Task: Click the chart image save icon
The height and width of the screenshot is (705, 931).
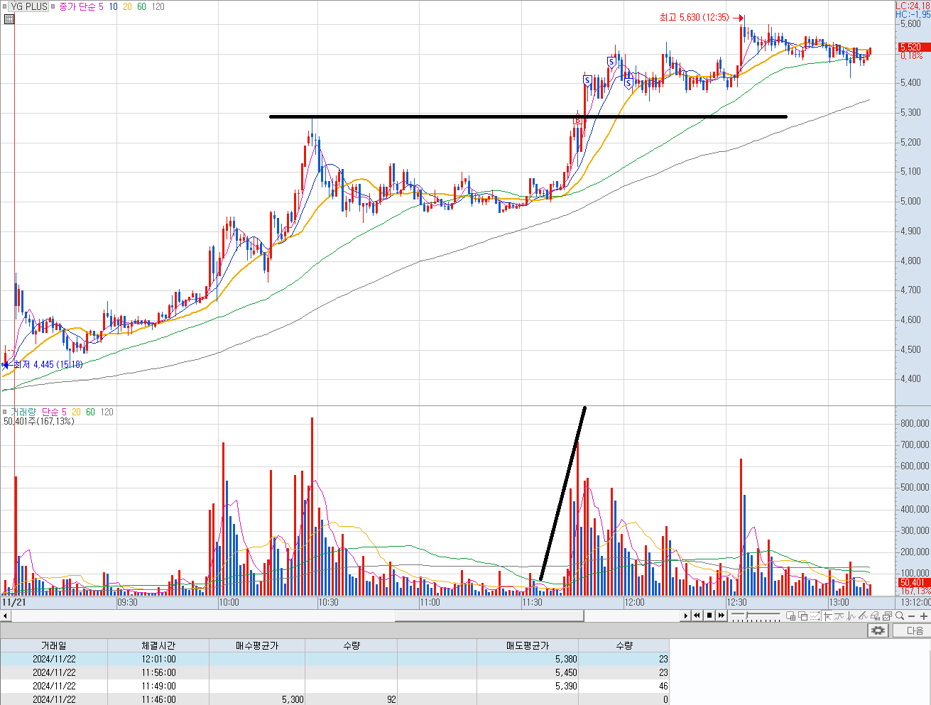Action: (887, 616)
